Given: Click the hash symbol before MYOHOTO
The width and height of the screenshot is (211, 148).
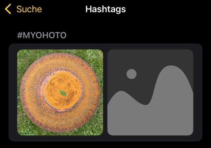Looking at the screenshot, I should coord(20,35).
